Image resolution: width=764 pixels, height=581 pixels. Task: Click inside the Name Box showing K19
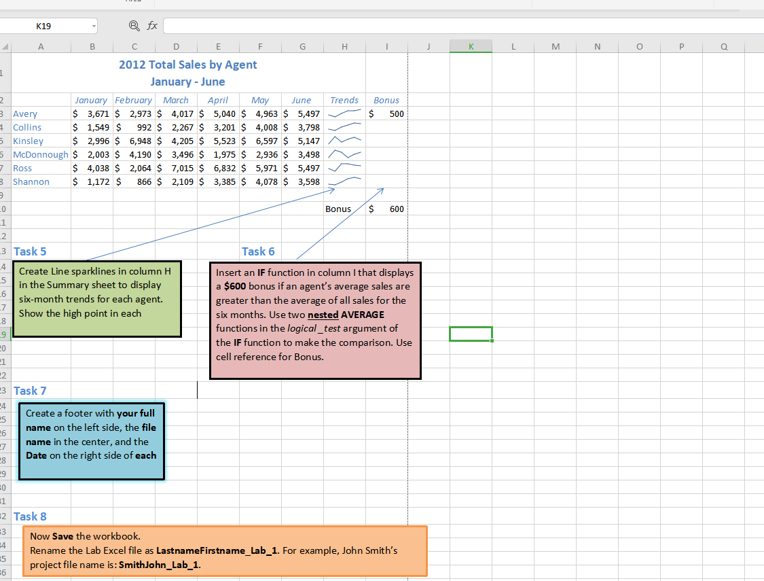coord(44,27)
